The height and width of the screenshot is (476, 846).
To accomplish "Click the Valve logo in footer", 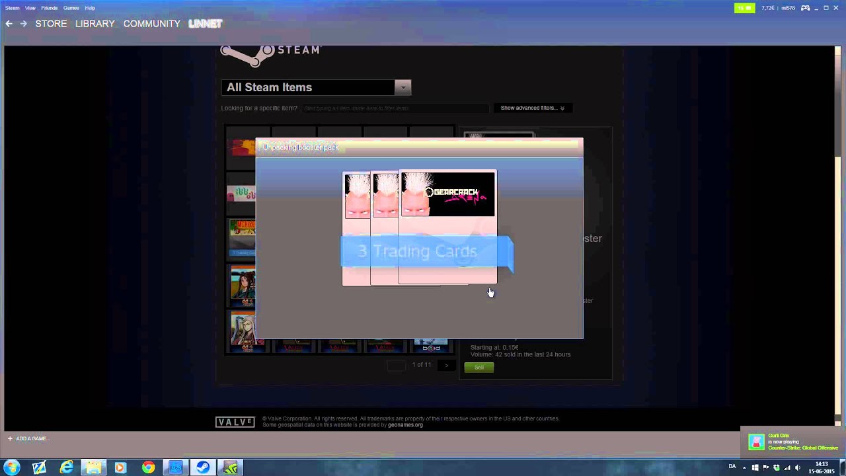I will coord(235,422).
